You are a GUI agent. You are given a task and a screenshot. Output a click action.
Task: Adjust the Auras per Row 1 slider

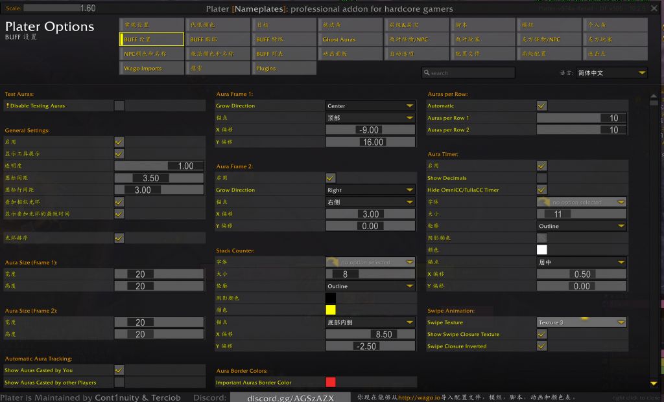click(x=582, y=118)
